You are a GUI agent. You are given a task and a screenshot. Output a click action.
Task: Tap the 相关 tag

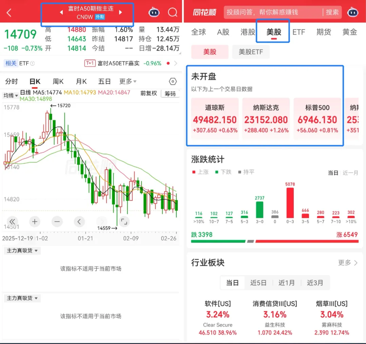[x=11, y=63]
